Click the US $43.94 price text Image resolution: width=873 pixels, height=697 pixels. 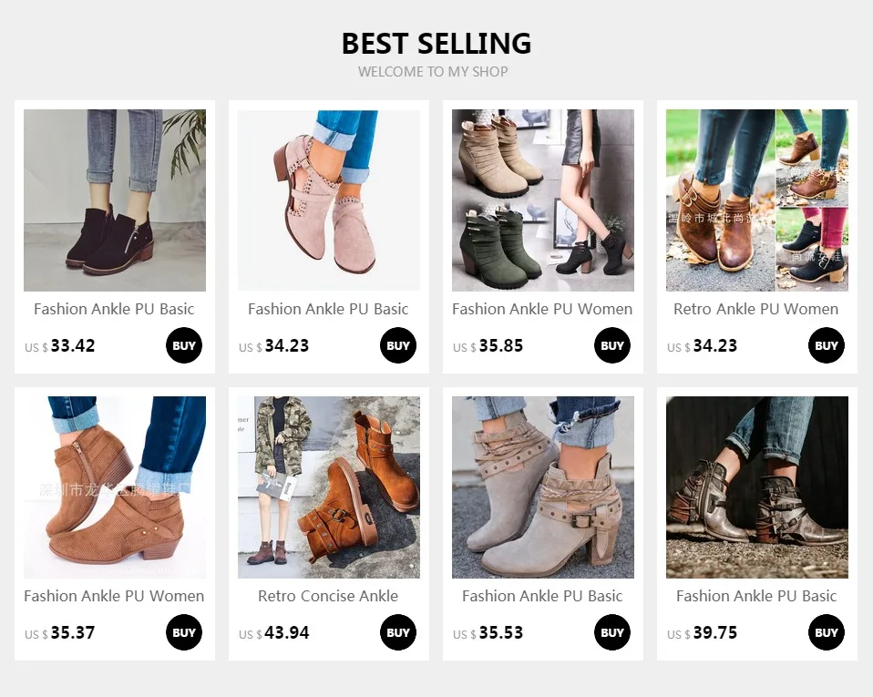274,633
